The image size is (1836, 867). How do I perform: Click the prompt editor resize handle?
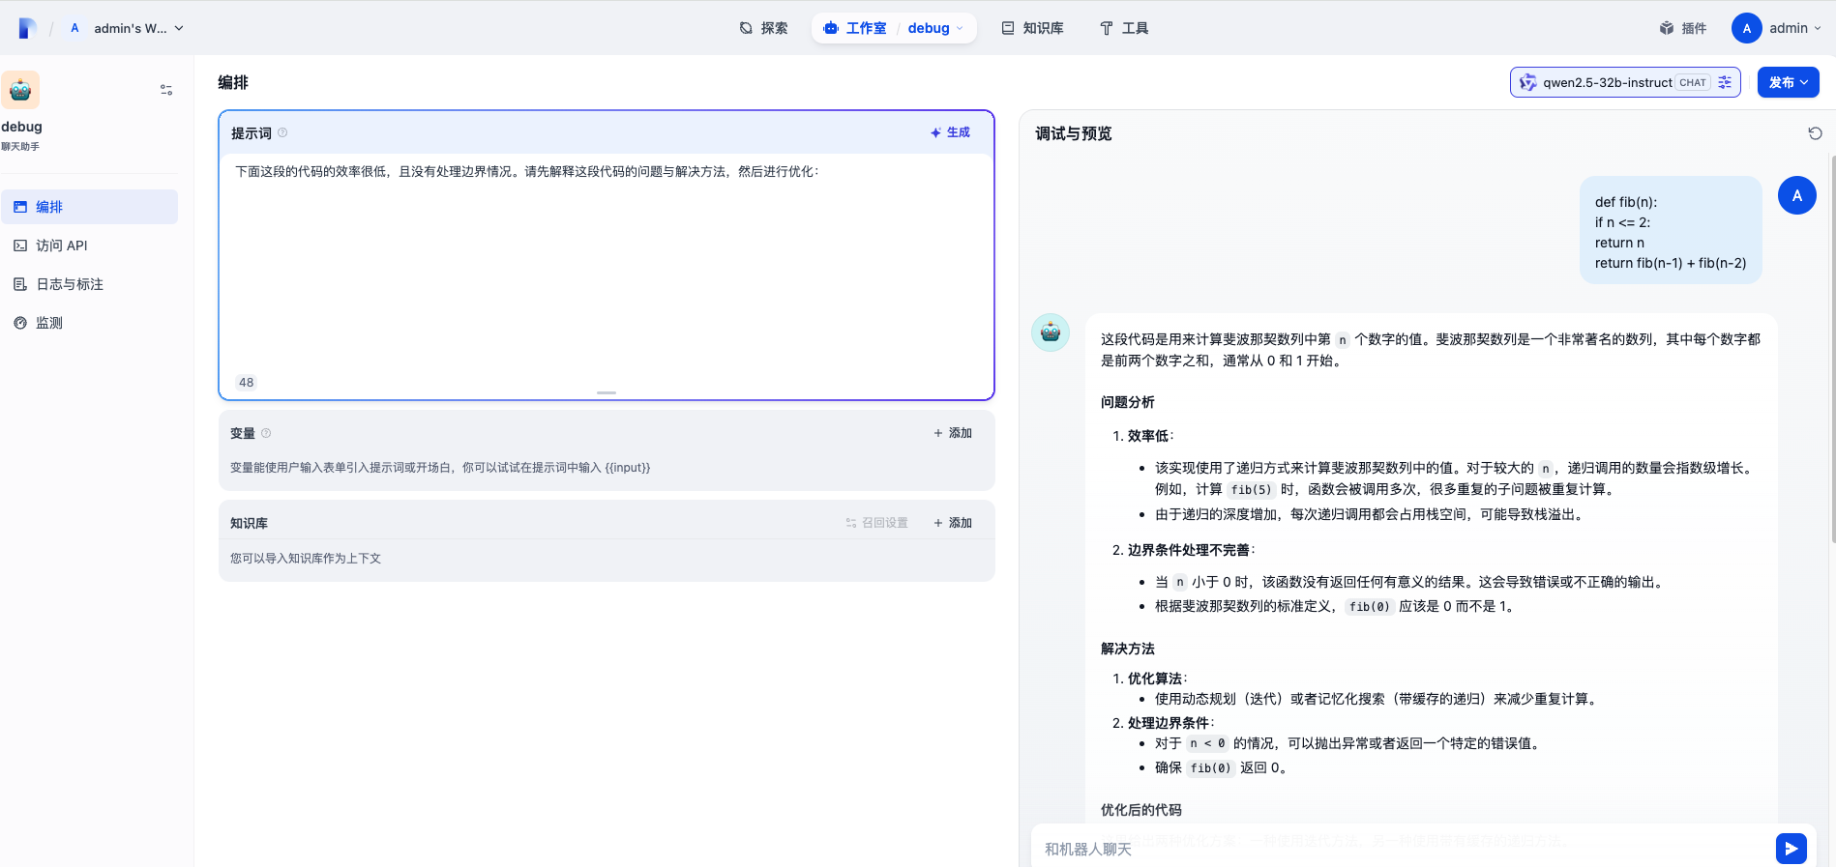[607, 392]
